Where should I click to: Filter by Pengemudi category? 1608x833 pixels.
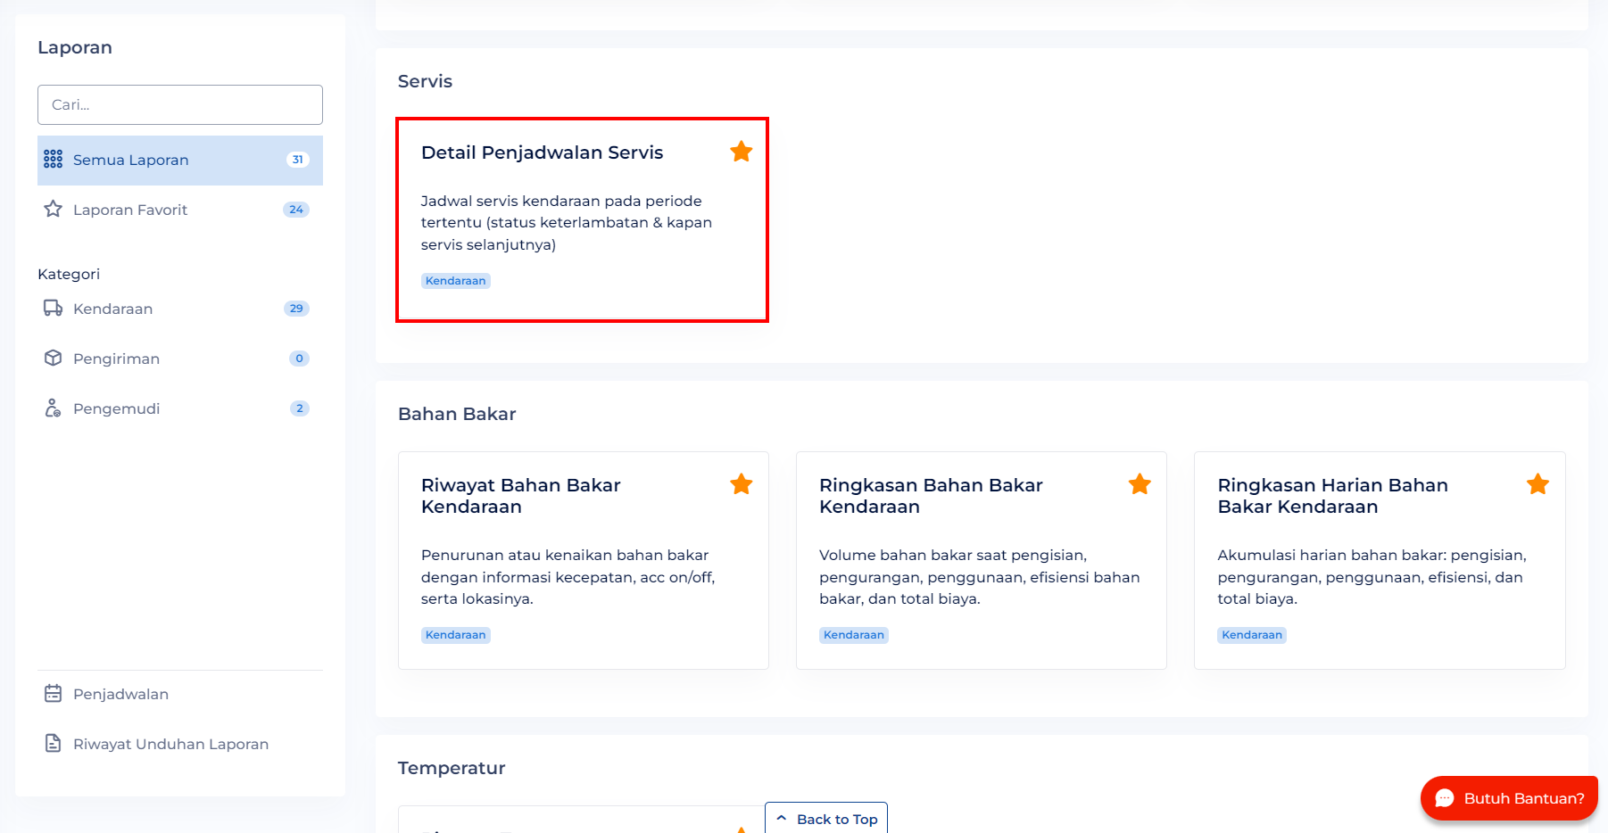(x=180, y=408)
